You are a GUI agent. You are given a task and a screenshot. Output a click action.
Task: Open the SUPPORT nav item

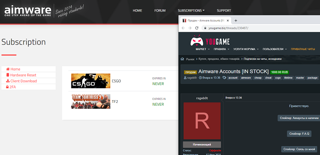tap(224, 11)
